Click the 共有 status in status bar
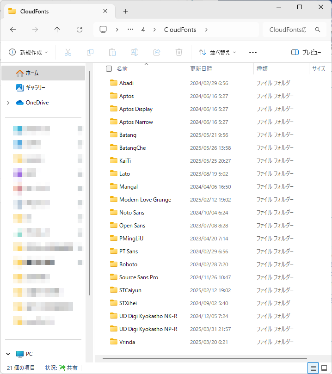Screen dimensions: 332x374 click(x=68, y=368)
